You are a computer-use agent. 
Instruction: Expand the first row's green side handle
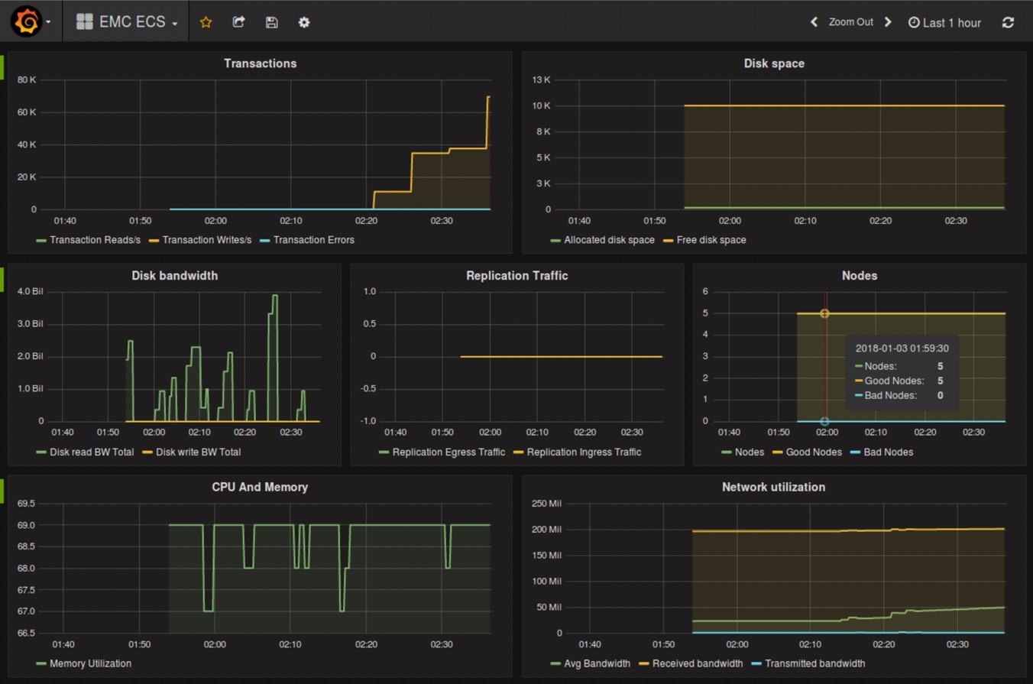click(2, 67)
